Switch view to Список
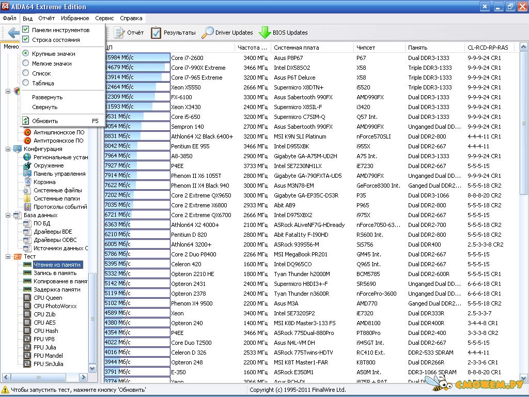529x397 pixels. (x=26, y=73)
